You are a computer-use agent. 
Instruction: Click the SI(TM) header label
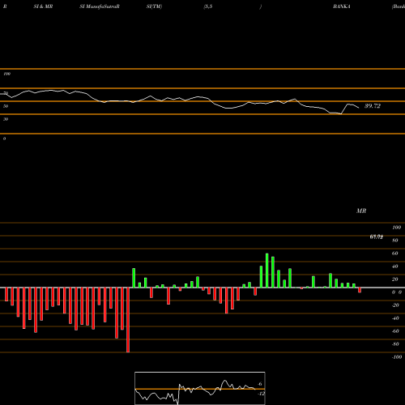(154, 6)
